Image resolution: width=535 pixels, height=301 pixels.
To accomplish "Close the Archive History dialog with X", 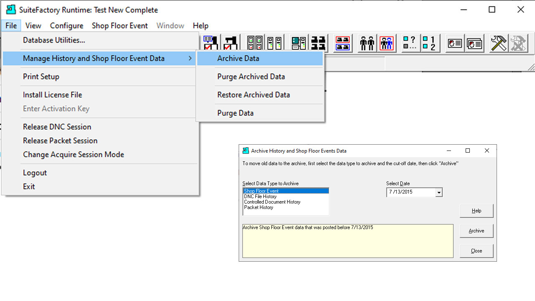I will click(x=487, y=150).
